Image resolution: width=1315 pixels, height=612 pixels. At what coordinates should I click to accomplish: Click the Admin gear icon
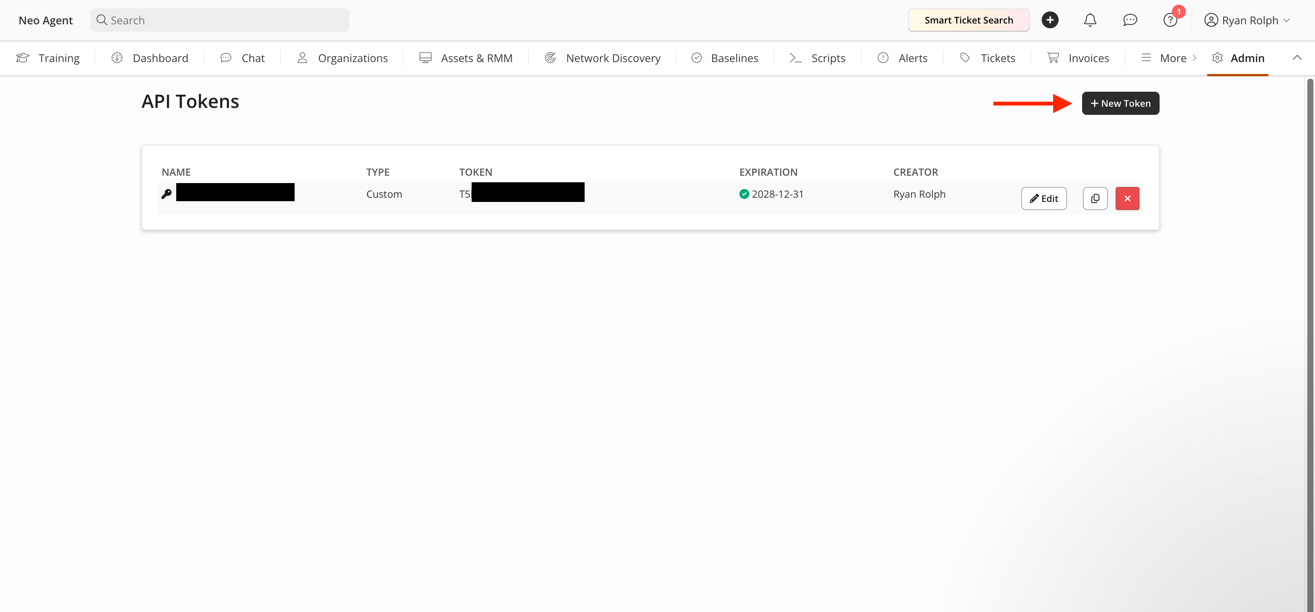pyautogui.click(x=1217, y=58)
